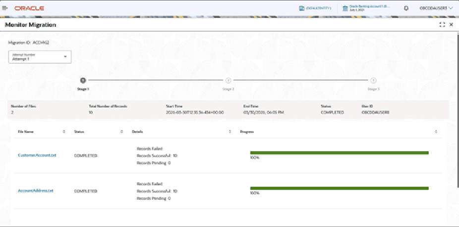Click the Start Time value

195,112
